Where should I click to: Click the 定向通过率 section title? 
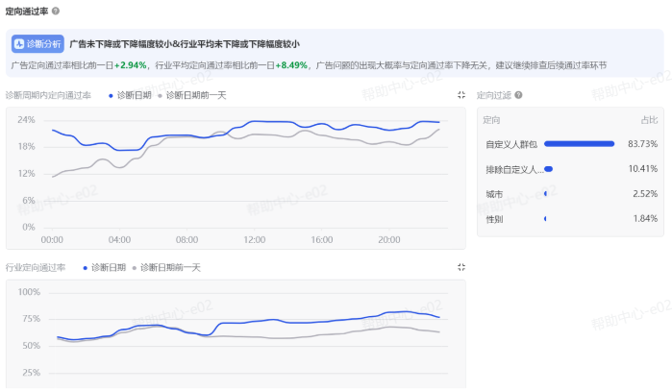27,12
